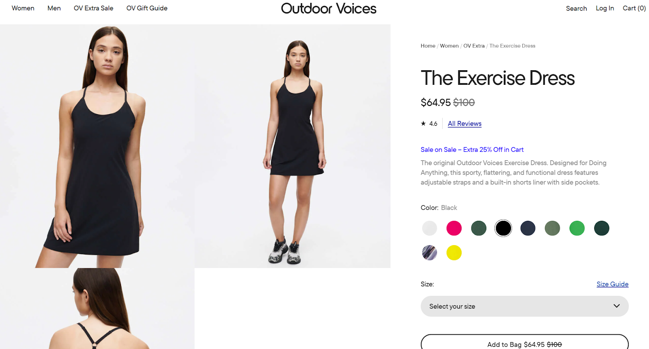Click the All Reviews link

464,123
